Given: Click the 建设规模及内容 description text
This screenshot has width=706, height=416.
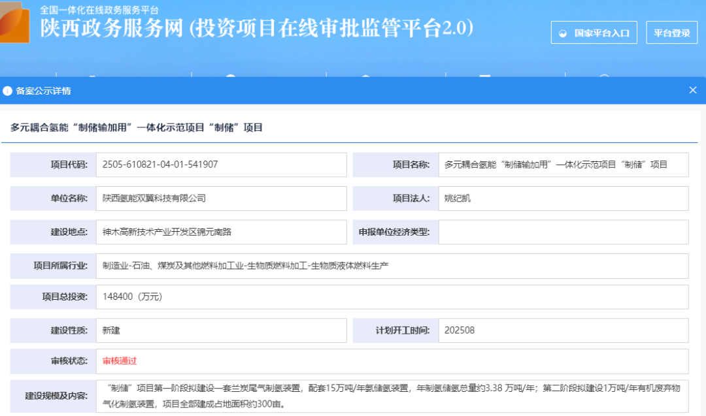Looking at the screenshot, I should [x=392, y=396].
